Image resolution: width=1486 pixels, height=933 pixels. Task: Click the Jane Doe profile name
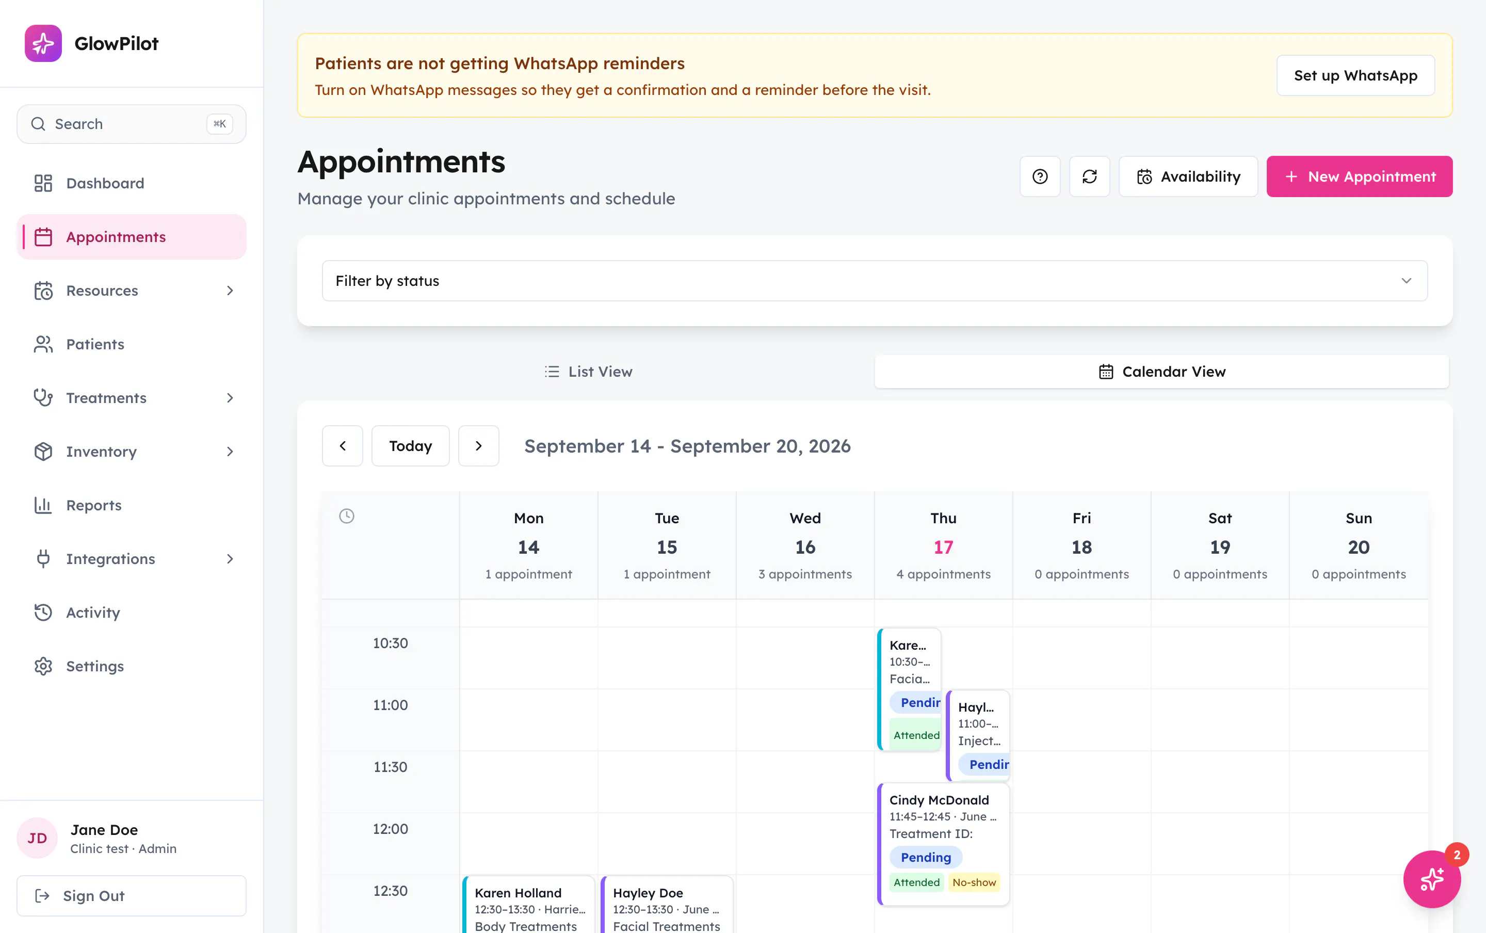[x=104, y=829]
